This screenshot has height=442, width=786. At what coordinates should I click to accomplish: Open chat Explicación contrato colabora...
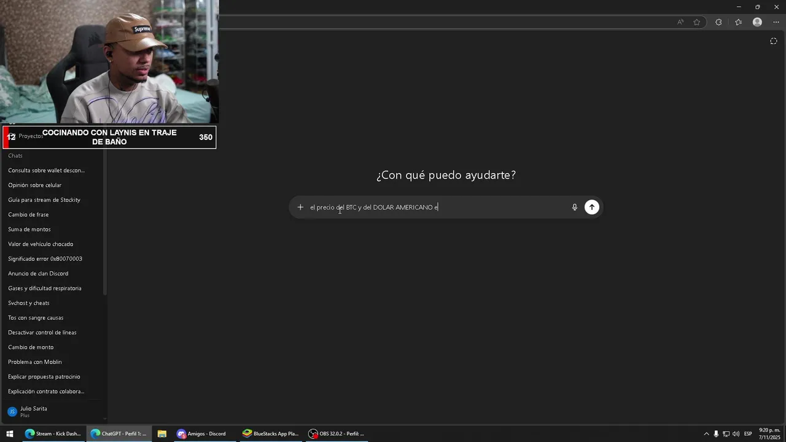click(47, 392)
